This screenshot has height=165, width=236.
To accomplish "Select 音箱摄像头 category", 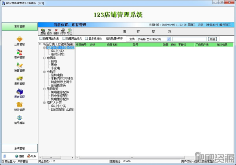I will coord(58,85).
